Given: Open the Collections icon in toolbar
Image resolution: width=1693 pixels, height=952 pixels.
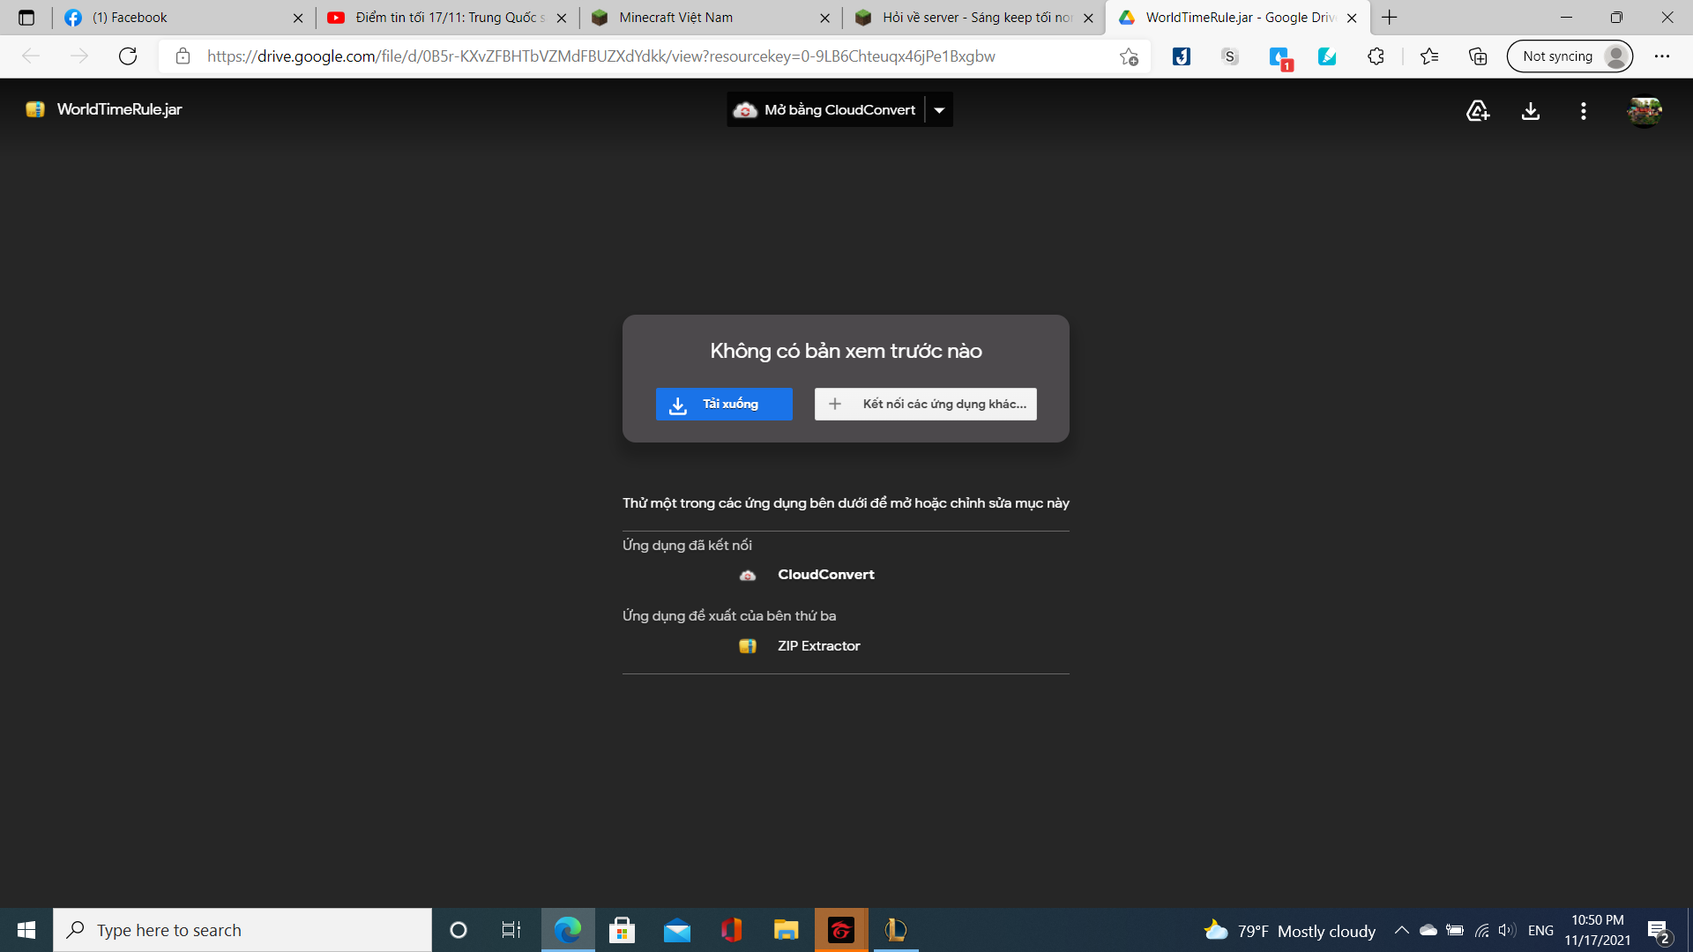Looking at the screenshot, I should click(1478, 56).
